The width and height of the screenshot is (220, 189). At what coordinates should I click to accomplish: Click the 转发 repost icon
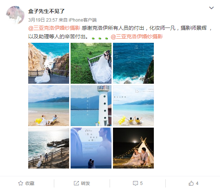(x=76, y=183)
